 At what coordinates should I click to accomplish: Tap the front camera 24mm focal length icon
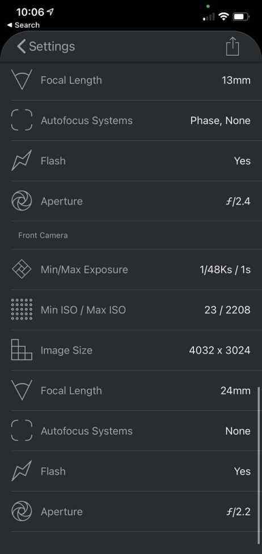(x=22, y=390)
